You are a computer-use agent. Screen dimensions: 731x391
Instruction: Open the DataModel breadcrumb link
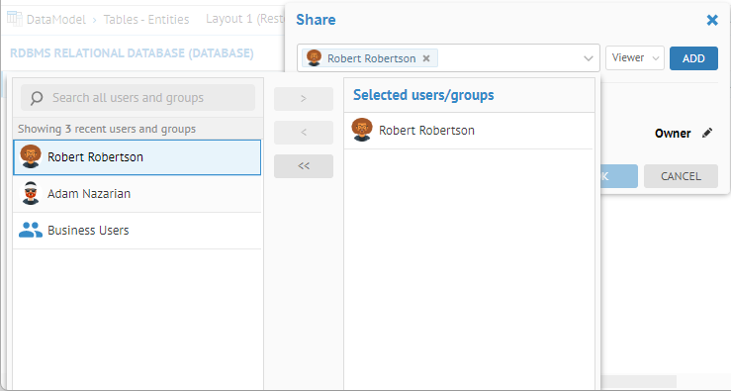(56, 19)
